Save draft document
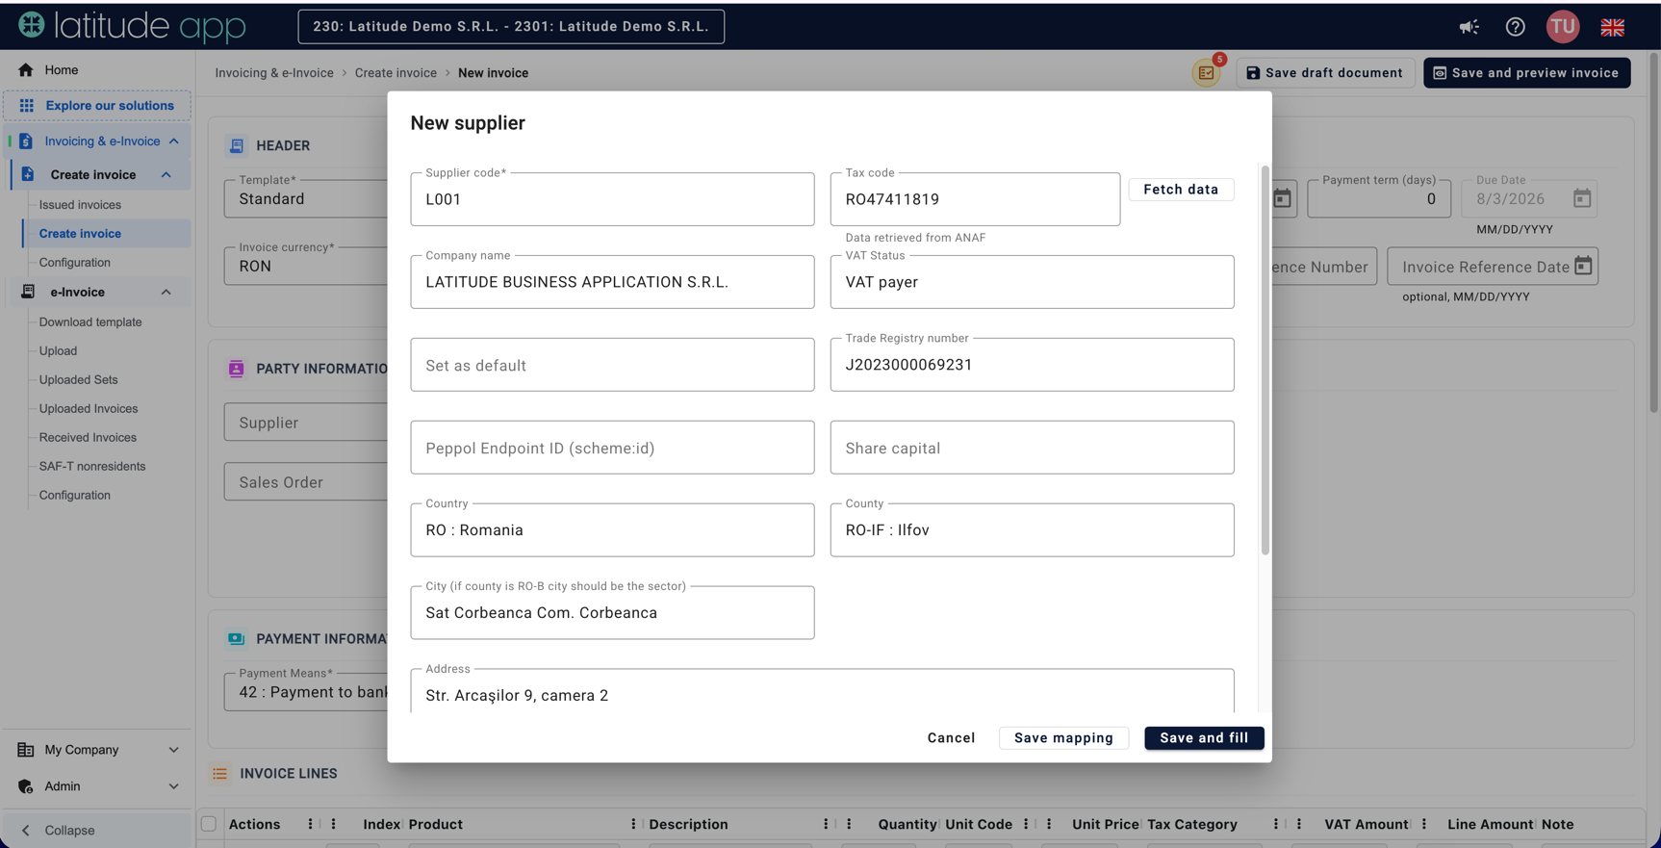This screenshot has width=1661, height=848. tap(1325, 73)
